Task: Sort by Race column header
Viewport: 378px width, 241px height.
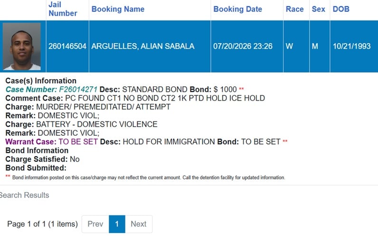Action: (x=294, y=9)
